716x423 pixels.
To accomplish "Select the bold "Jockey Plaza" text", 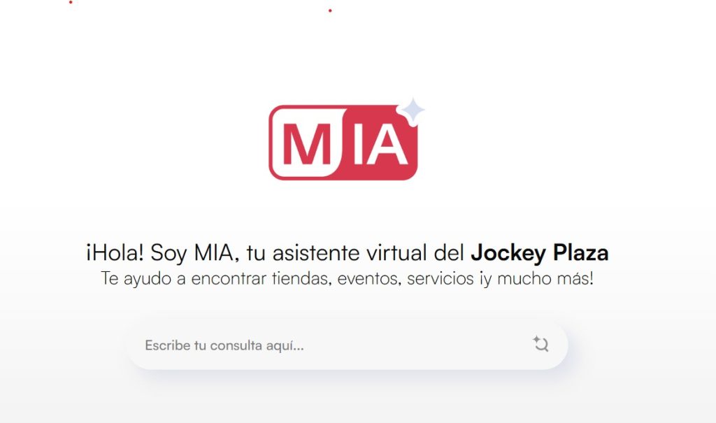I will (x=540, y=253).
